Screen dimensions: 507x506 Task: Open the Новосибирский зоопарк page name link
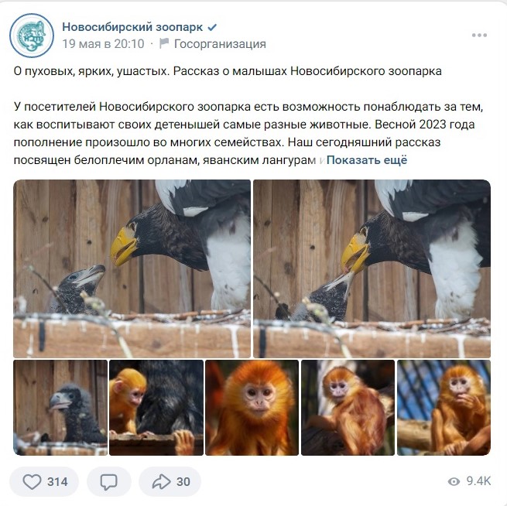click(132, 27)
